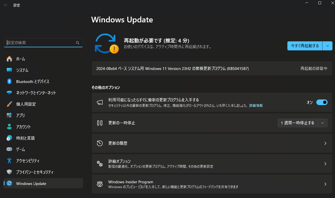Click the ゲーム controller icon

point(9,149)
